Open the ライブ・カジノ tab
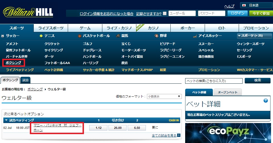Image resolution: width=273 pixels, height=143 pixels. click(x=119, y=28)
